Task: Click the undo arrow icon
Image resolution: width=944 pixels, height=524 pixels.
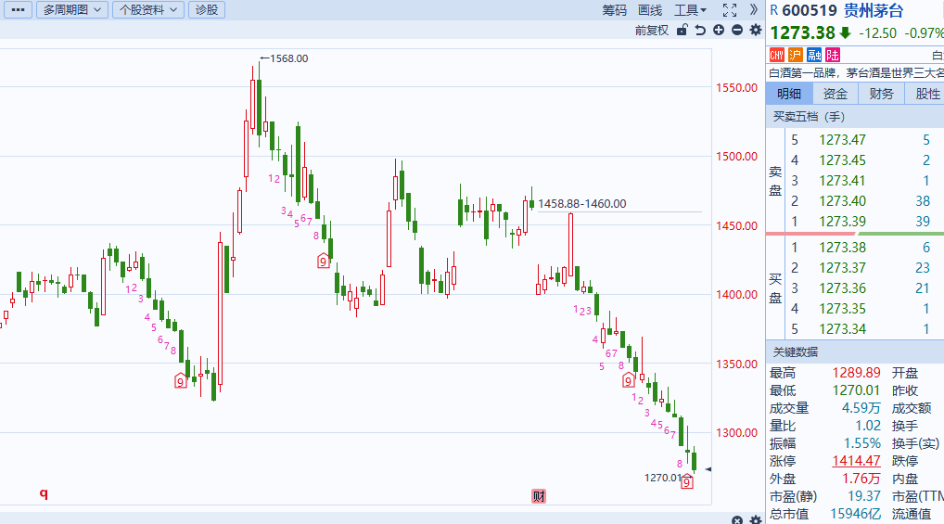Action: 700,30
